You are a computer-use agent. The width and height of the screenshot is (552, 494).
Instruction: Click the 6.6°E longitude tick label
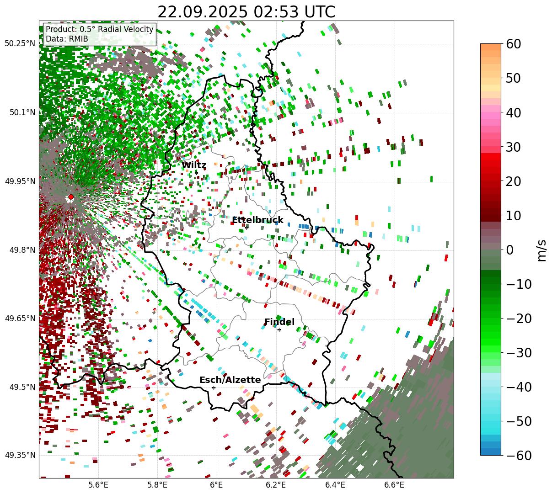394,484
